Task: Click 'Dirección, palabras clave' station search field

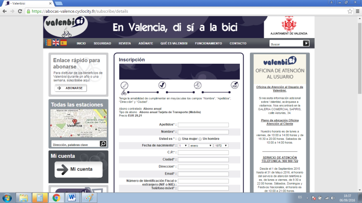Action: [75, 144]
